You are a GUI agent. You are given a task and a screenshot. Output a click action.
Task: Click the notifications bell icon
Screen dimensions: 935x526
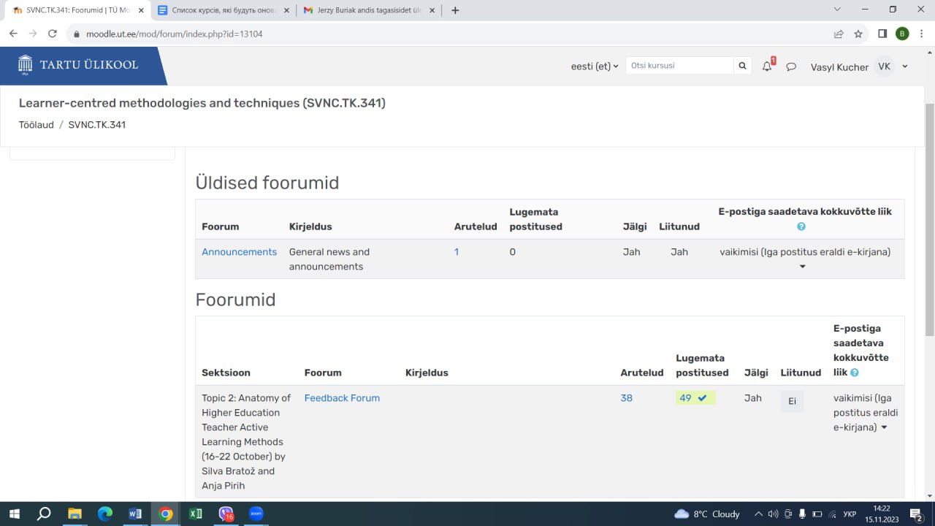(x=766, y=66)
